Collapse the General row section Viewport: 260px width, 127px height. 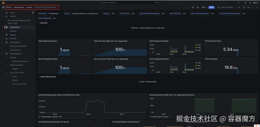point(43,23)
